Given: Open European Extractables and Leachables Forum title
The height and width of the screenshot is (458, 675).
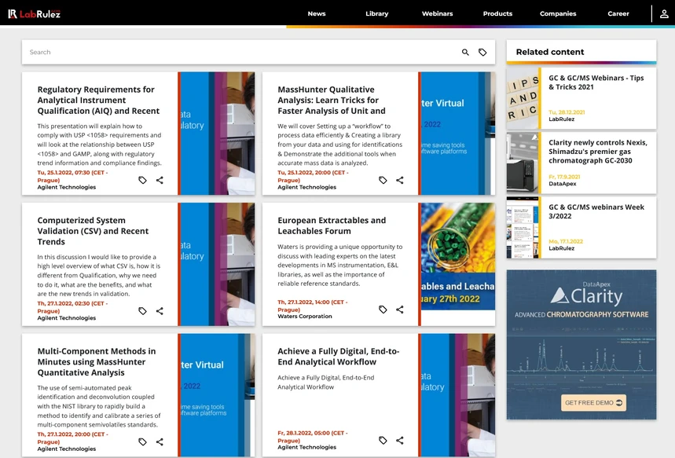Looking at the screenshot, I should [x=332, y=225].
